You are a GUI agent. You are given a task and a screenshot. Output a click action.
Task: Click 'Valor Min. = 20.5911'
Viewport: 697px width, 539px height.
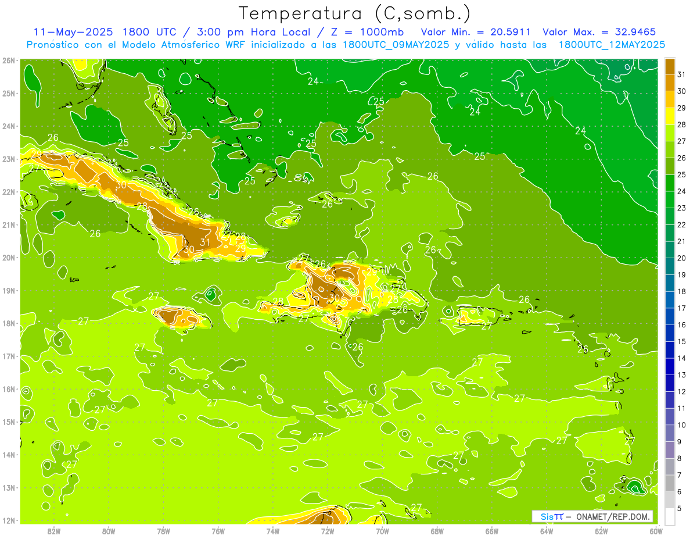point(476,32)
